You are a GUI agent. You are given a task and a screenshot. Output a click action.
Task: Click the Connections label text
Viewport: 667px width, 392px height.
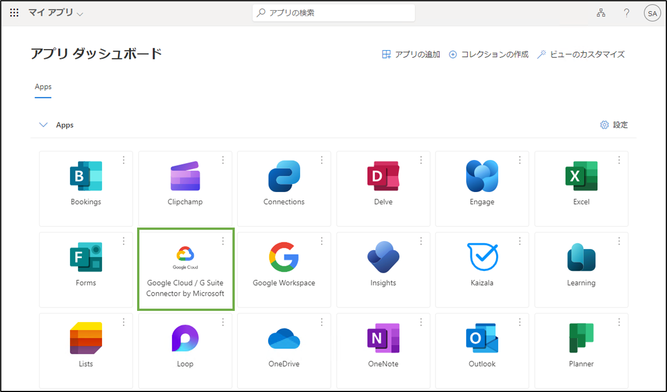tap(284, 202)
